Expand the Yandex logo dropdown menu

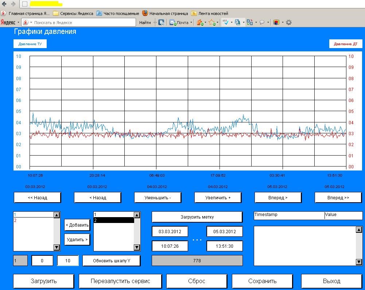(18, 23)
